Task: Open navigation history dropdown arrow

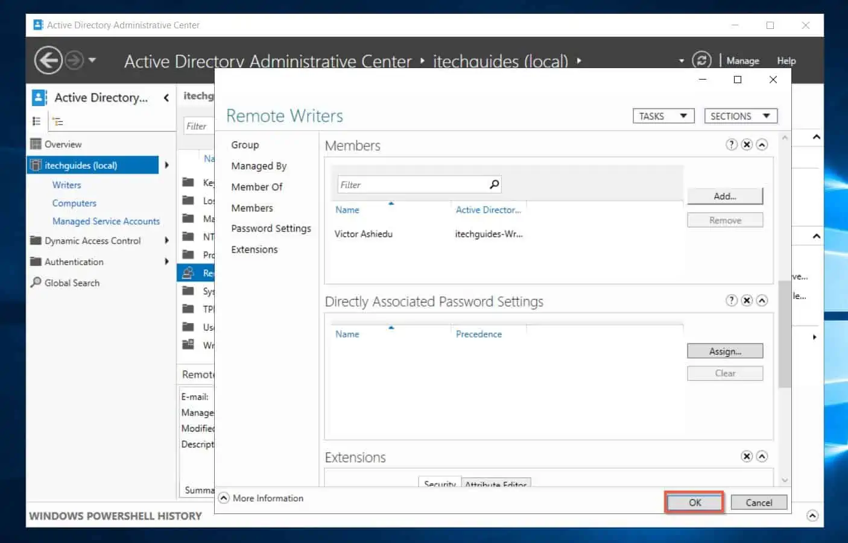Action: click(x=92, y=60)
